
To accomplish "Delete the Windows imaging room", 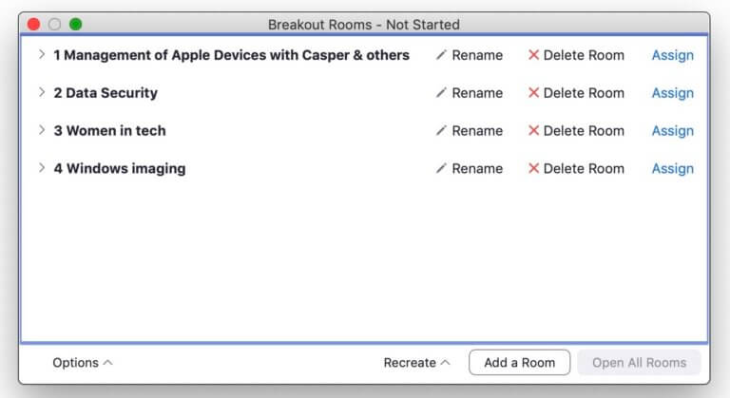I will (x=576, y=168).
